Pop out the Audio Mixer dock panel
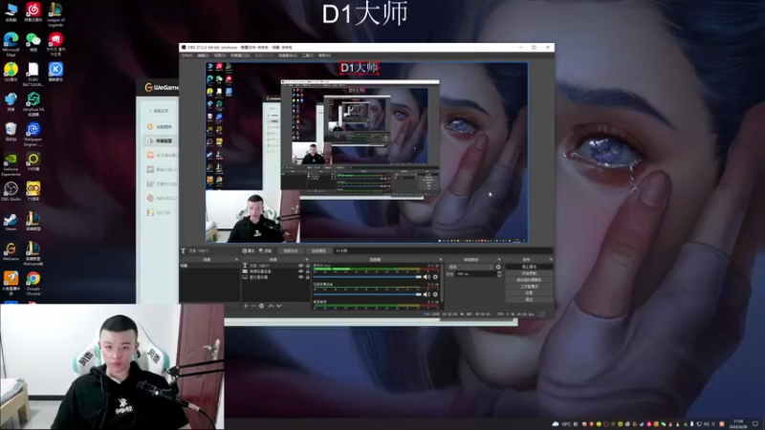The image size is (765, 430). (x=441, y=259)
